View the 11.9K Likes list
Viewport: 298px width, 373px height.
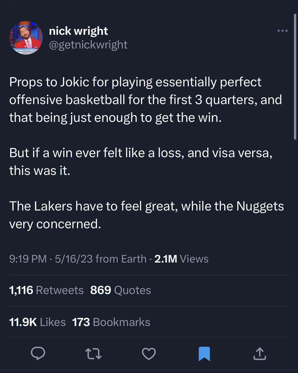[37, 322]
